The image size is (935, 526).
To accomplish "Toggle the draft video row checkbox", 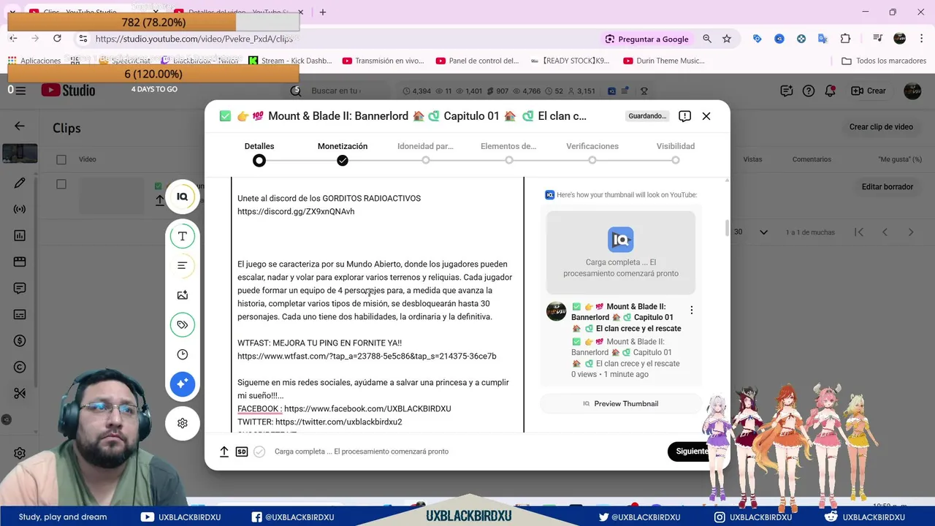I will 61,184.
